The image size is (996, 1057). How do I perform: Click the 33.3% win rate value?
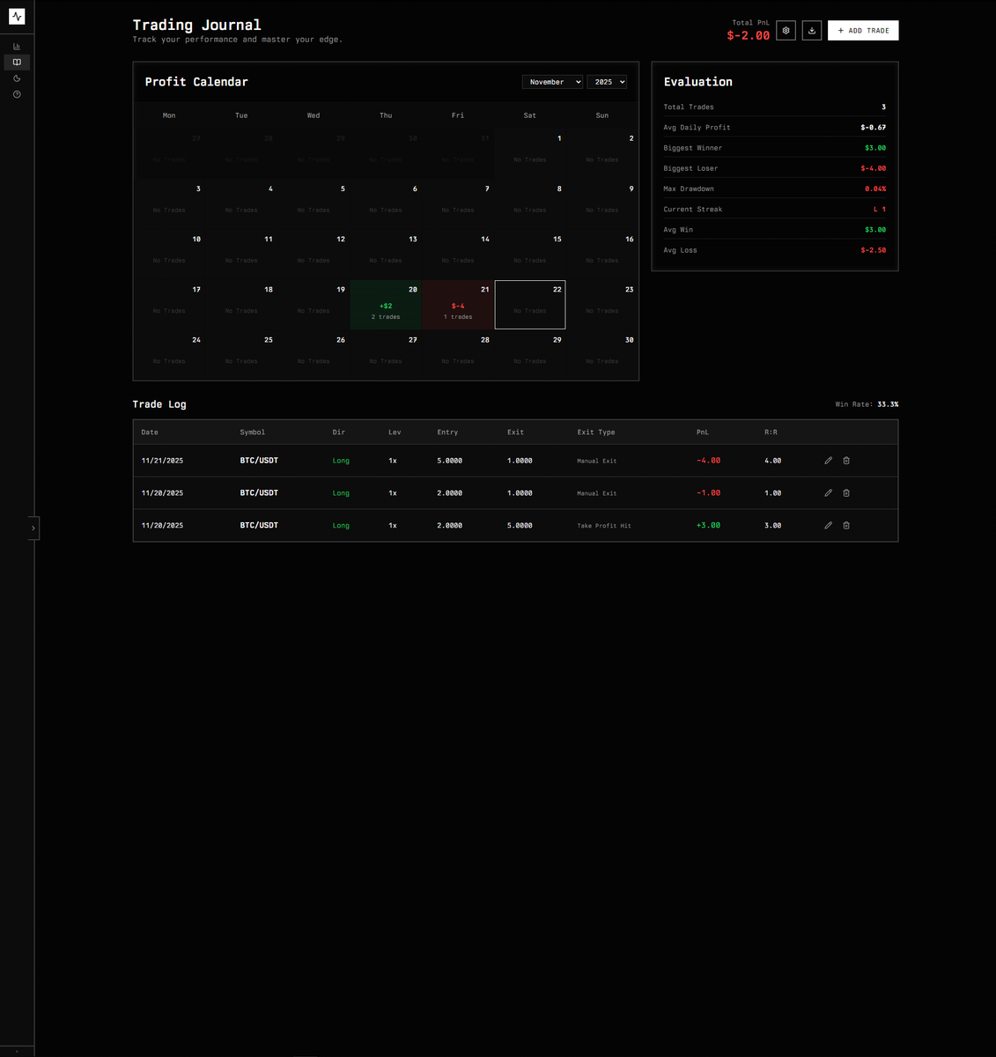(x=888, y=404)
